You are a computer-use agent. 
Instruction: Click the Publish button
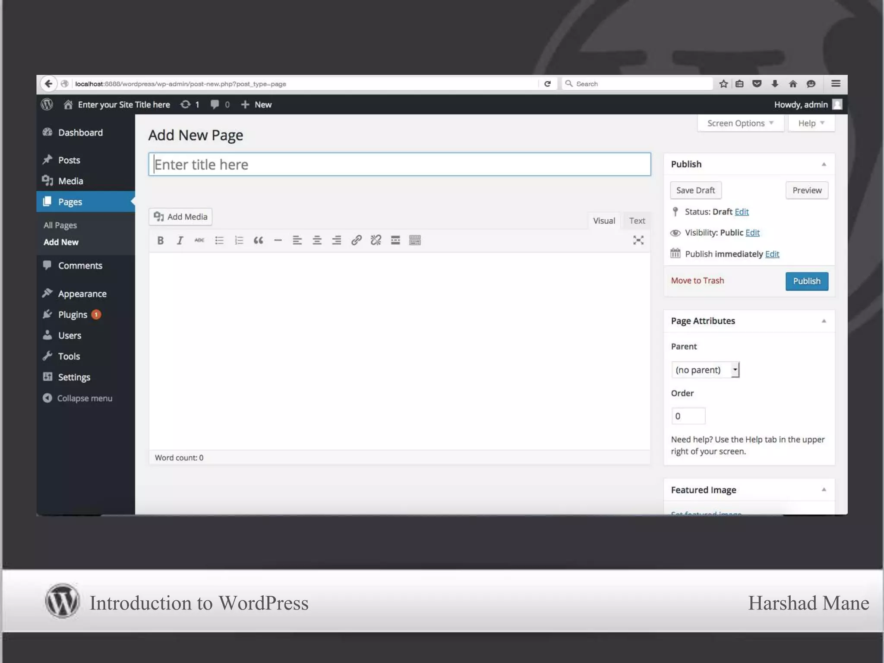806,281
